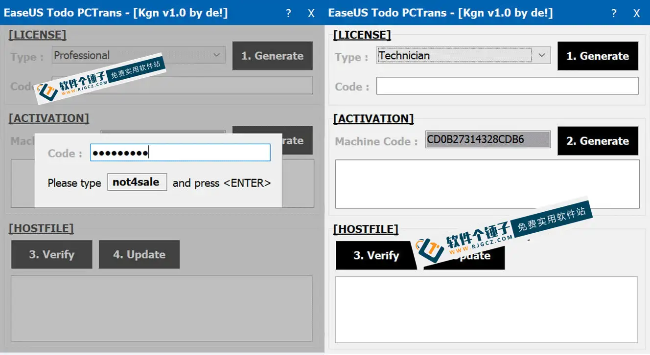This screenshot has height=355, width=650.
Task: Click 4. Update in the dimmed Professional window
Action: [x=139, y=254]
